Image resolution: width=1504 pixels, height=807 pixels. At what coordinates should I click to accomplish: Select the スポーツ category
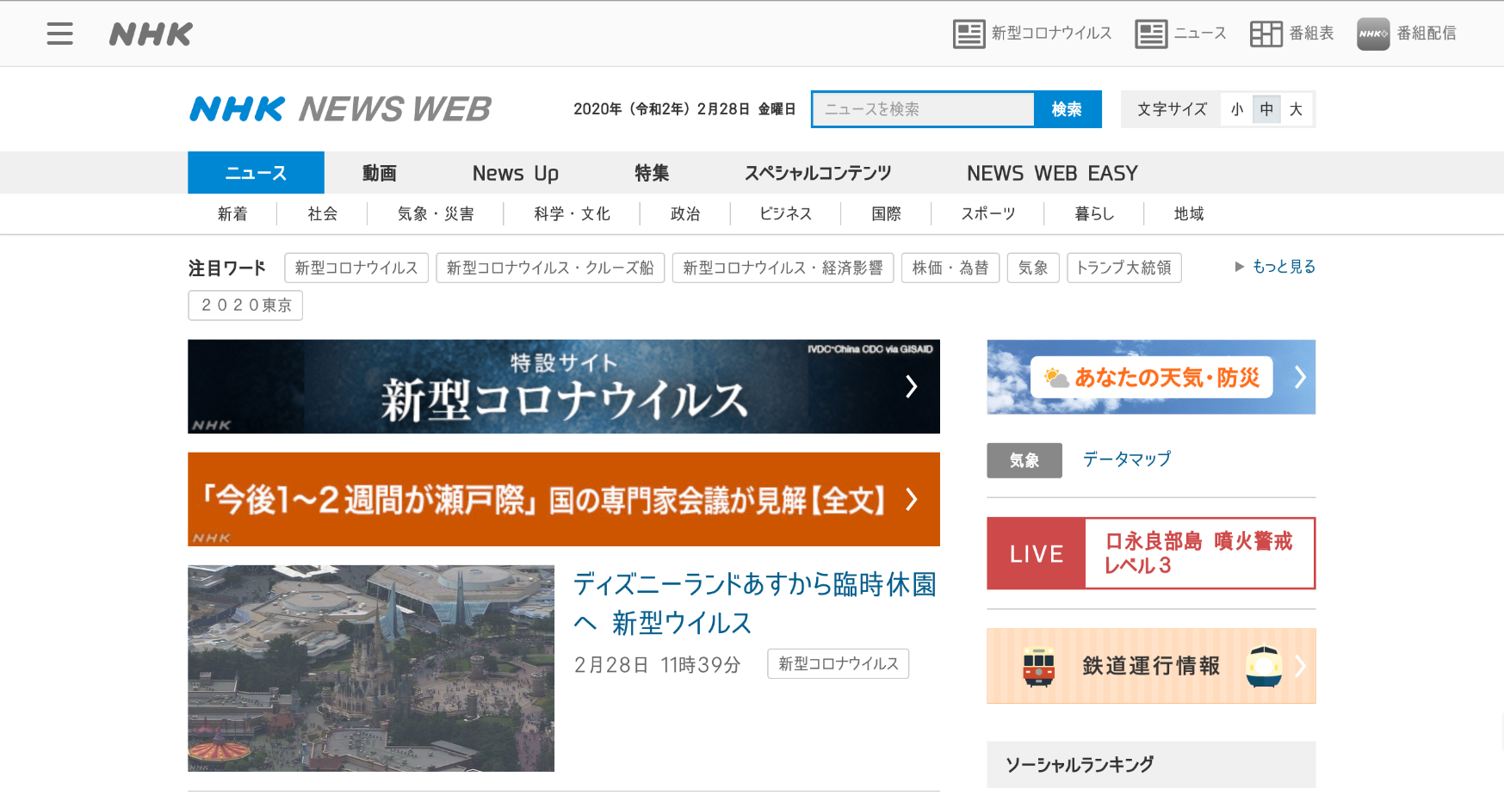coord(987,213)
